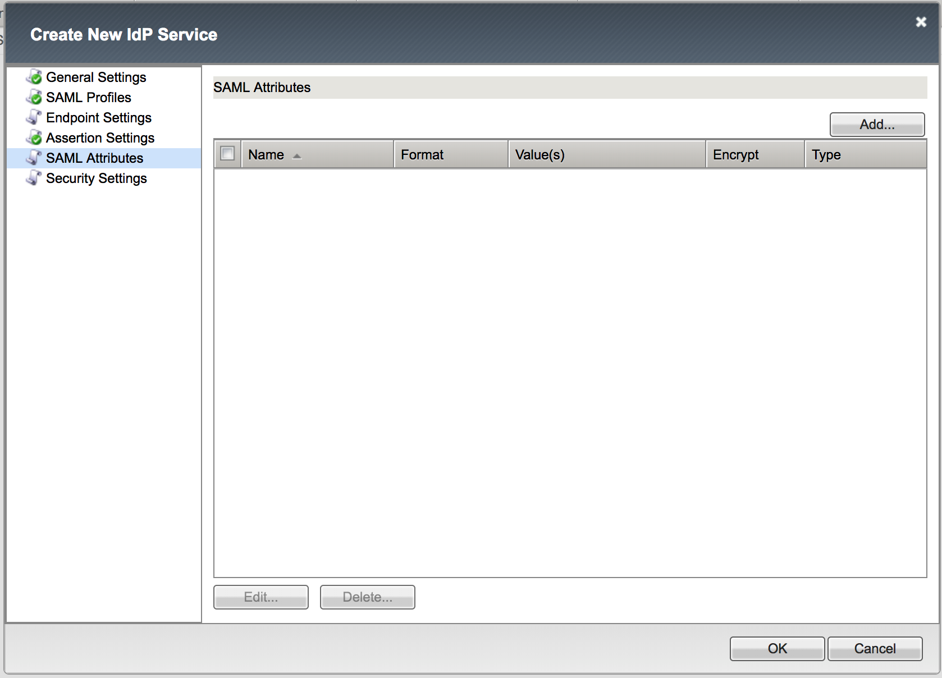The height and width of the screenshot is (678, 942).
Task: Open SAML Profiles section
Action: [89, 97]
